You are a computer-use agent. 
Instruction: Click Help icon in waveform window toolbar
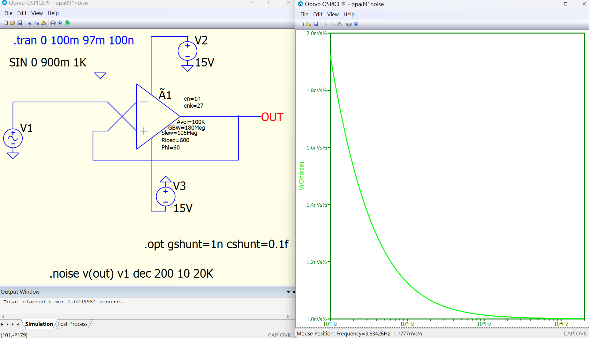(x=356, y=24)
